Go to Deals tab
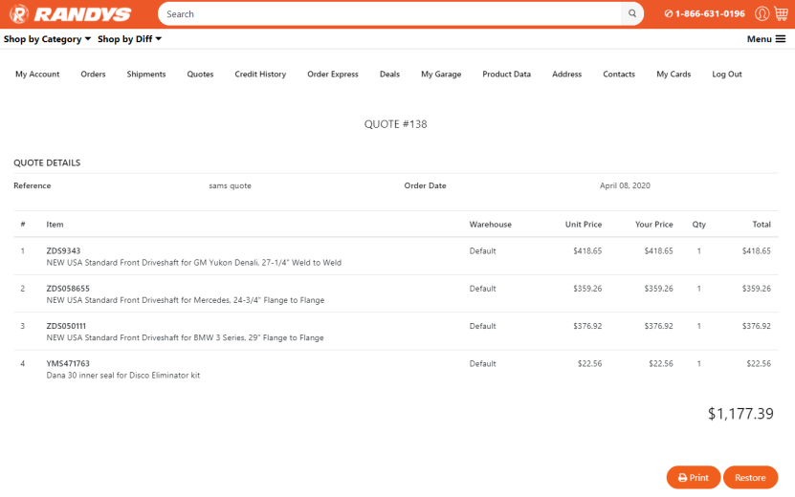 (390, 74)
